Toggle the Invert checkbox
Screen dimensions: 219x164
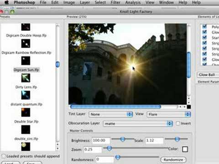tap(178, 123)
